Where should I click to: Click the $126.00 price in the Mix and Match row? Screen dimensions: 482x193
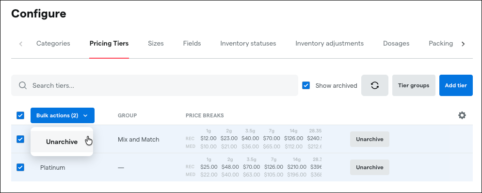tap(293, 139)
